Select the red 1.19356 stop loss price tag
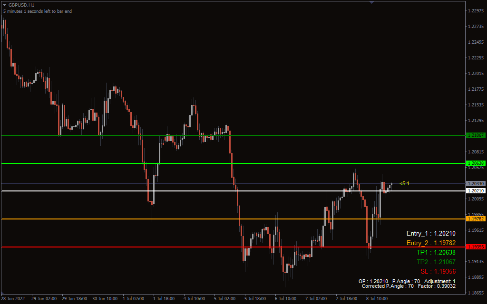Viewport: 487px width, 304px height. click(x=476, y=247)
